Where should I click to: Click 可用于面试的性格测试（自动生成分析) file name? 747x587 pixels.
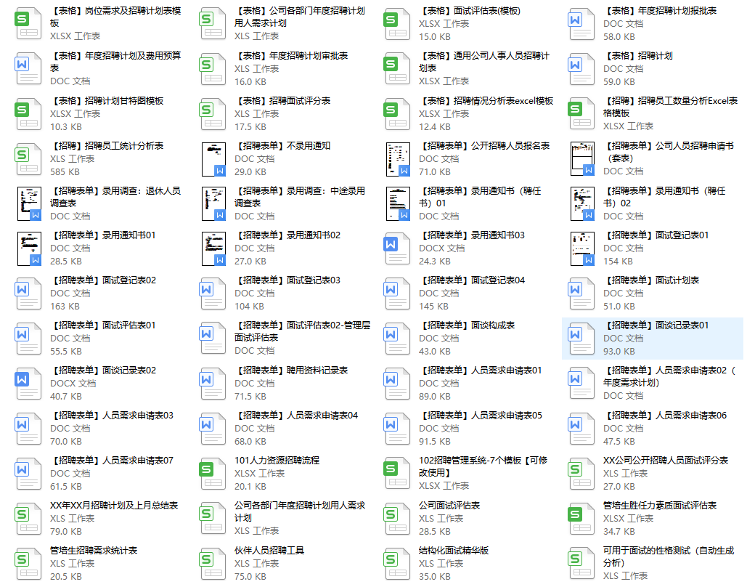point(669,557)
